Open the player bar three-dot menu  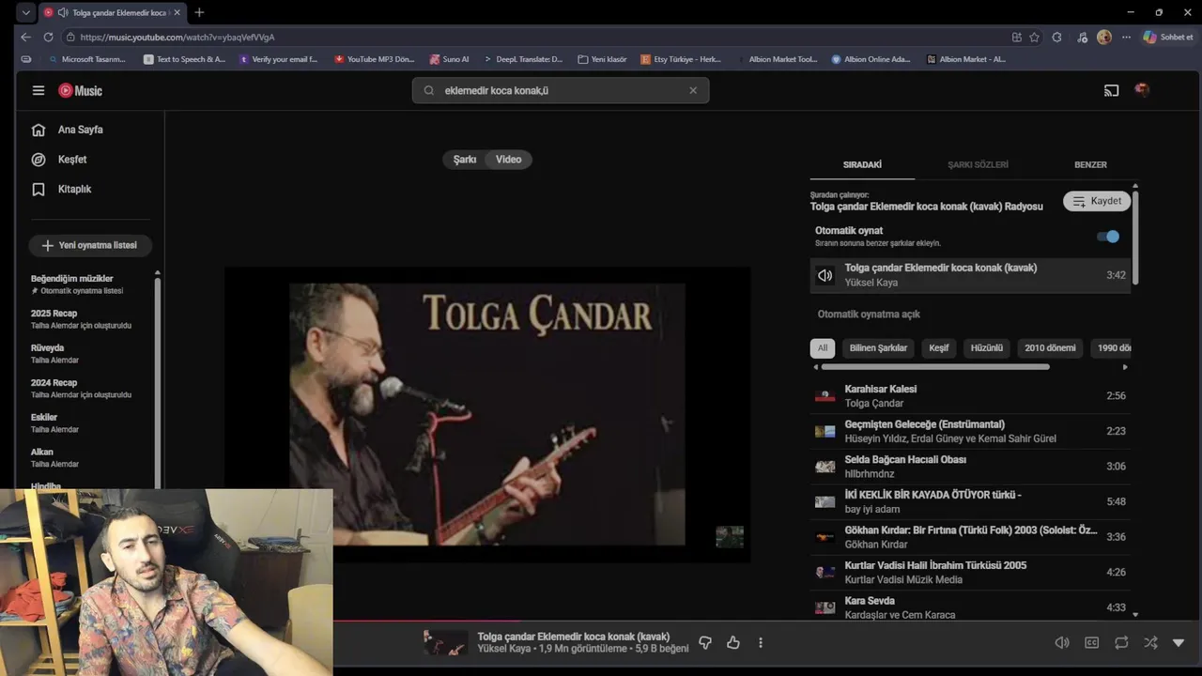click(761, 643)
